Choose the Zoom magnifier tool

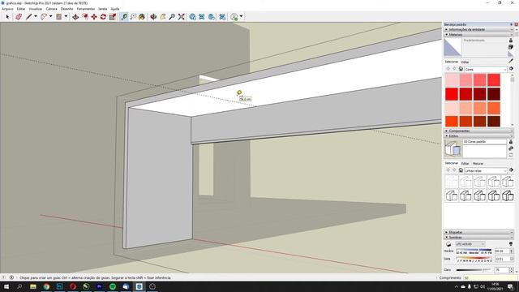pyautogui.click(x=172, y=16)
